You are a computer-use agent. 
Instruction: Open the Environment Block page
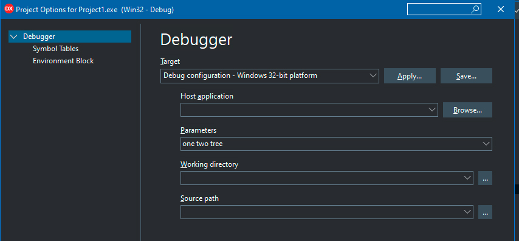tap(63, 61)
